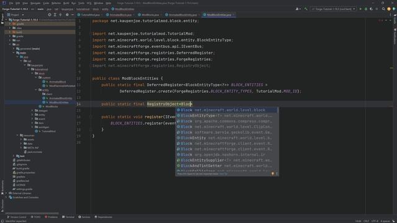Collapse the register method fold marker
The image size is (397, 223).
[91, 117]
